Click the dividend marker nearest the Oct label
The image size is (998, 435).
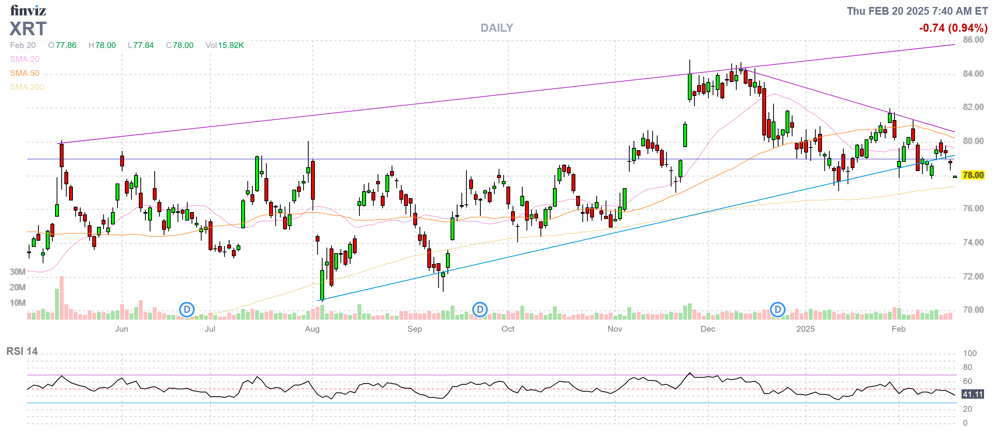coord(480,310)
